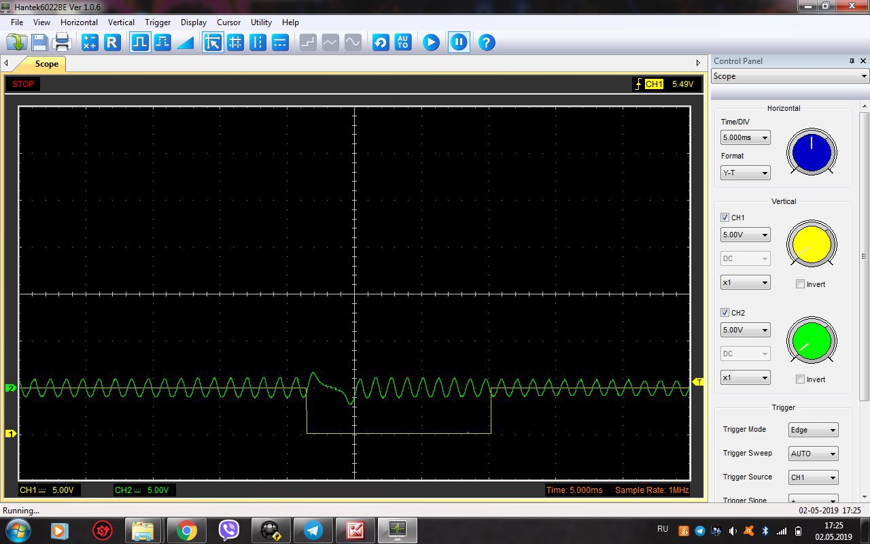Click the Control Panel vertical scrollbar
This screenshot has width=870, height=544.
865,256
